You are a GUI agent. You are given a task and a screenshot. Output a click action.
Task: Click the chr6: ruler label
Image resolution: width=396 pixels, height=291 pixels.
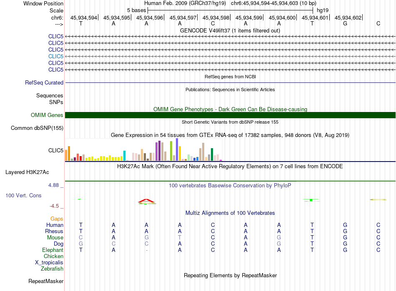(57, 17)
